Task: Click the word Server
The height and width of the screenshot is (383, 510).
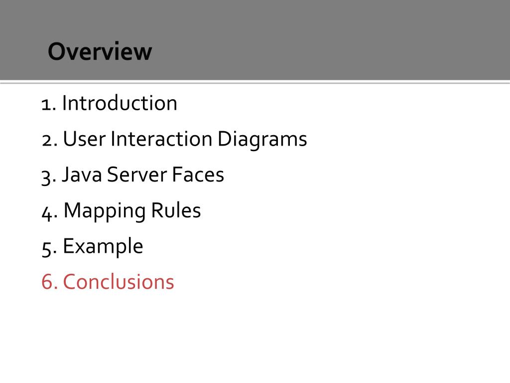Action: (137, 175)
